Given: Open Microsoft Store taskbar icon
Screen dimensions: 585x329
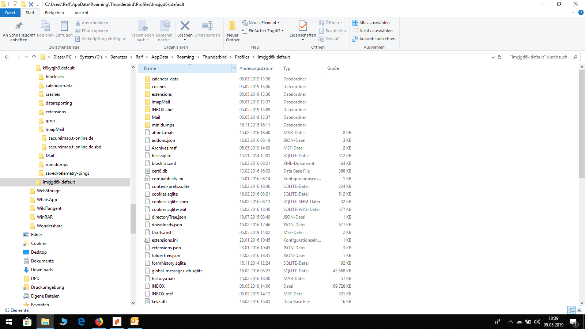Looking at the screenshot, I should (27, 322).
